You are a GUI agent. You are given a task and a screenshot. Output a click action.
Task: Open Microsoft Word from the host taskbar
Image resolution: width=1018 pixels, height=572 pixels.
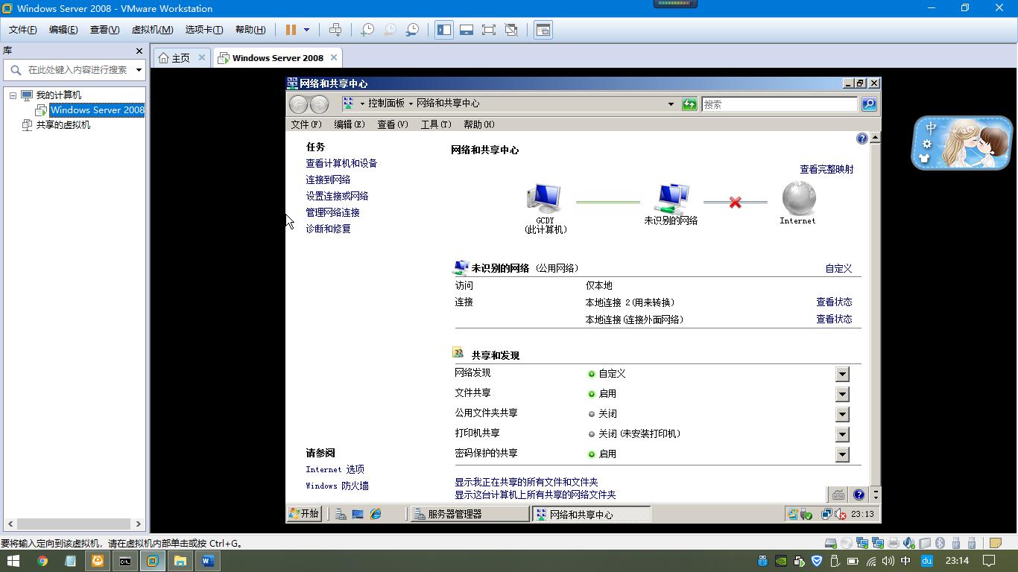pyautogui.click(x=208, y=561)
